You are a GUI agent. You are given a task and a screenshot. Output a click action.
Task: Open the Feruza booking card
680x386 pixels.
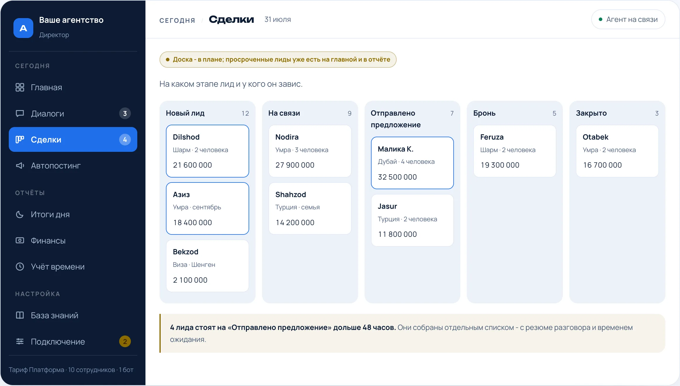pos(515,151)
